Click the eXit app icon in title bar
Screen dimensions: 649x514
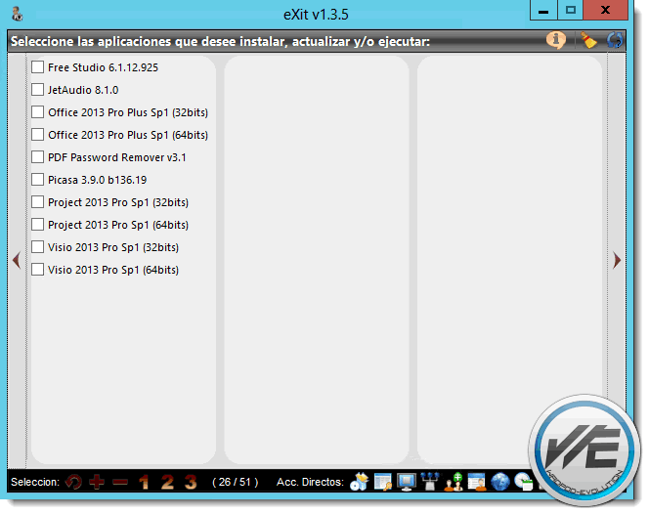click(x=17, y=14)
